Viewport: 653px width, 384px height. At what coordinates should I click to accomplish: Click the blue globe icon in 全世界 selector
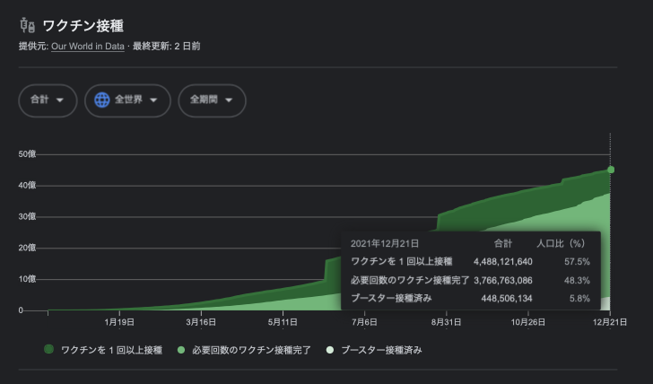coord(102,100)
